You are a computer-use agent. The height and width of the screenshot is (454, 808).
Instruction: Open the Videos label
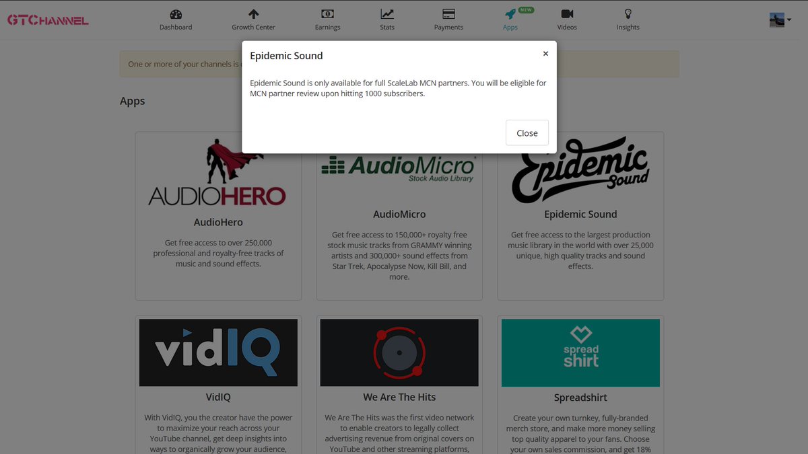point(567,28)
